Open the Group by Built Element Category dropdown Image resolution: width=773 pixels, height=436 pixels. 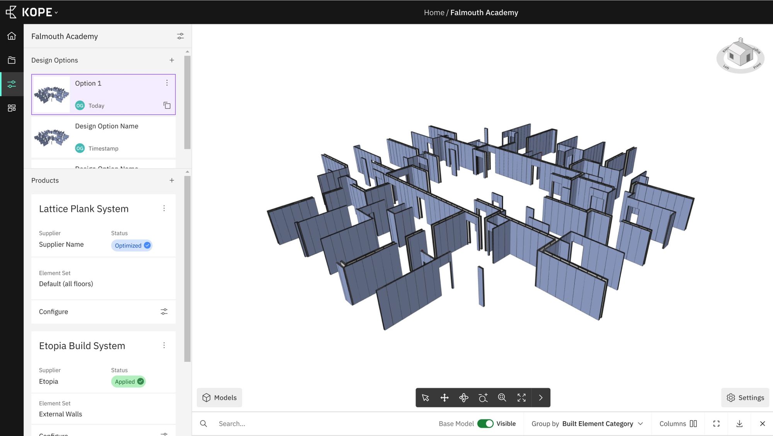tap(587, 424)
